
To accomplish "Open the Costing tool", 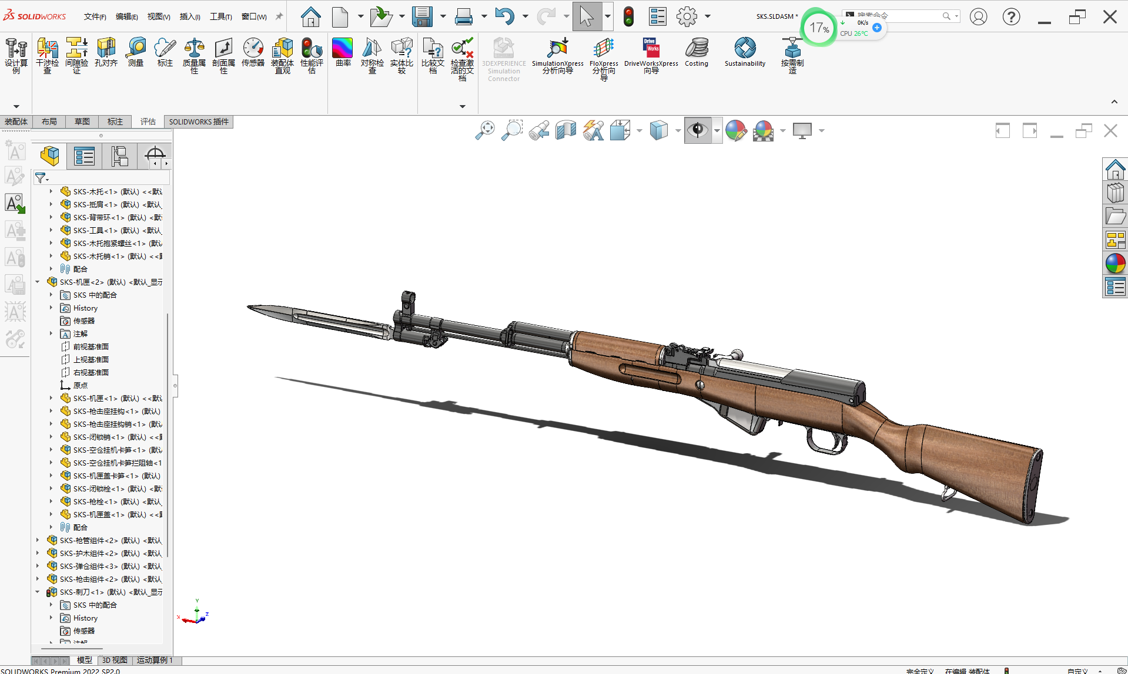I will point(697,52).
